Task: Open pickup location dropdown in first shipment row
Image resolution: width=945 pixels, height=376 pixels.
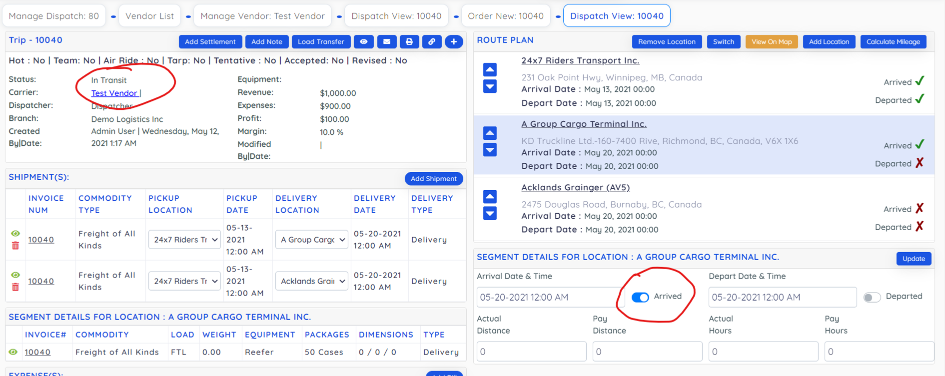Action: 184,240
